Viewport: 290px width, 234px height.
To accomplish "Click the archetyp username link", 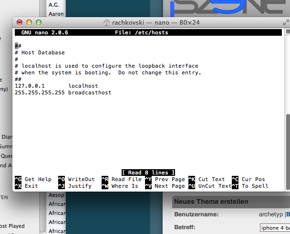I will tap(271, 214).
